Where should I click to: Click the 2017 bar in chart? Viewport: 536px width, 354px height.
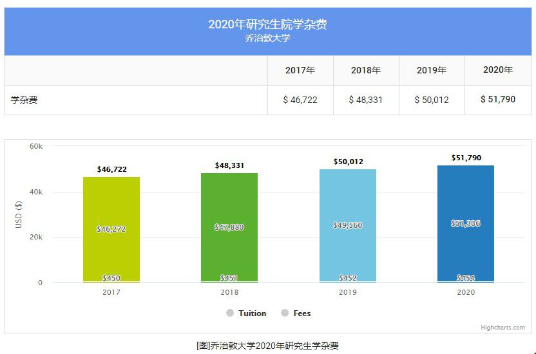click(111, 230)
